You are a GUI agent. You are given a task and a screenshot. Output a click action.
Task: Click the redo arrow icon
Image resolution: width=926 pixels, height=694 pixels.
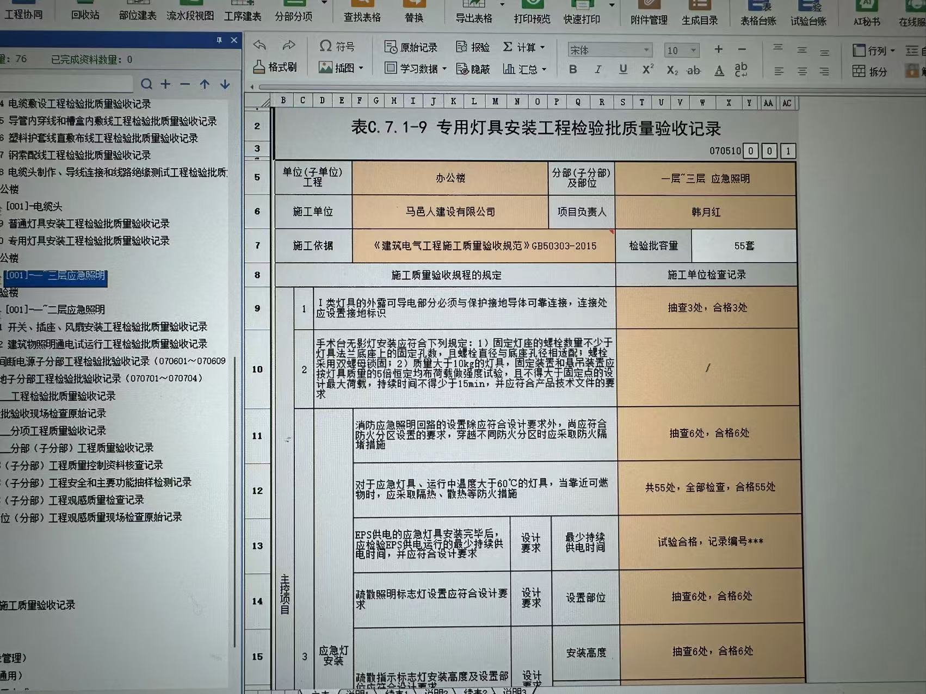288,46
